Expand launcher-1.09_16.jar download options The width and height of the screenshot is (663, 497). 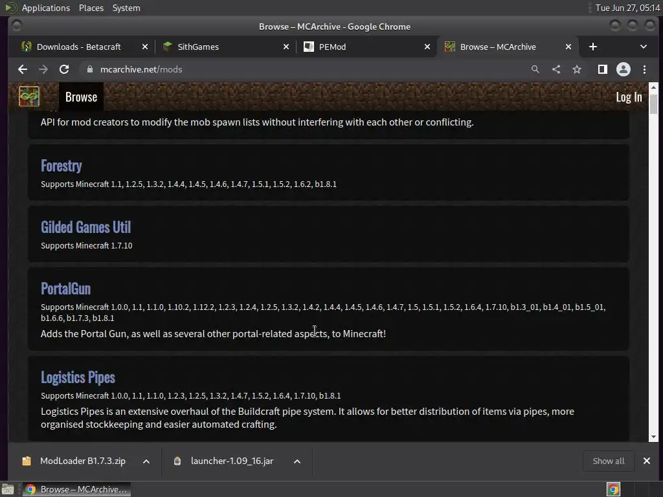[x=297, y=461]
